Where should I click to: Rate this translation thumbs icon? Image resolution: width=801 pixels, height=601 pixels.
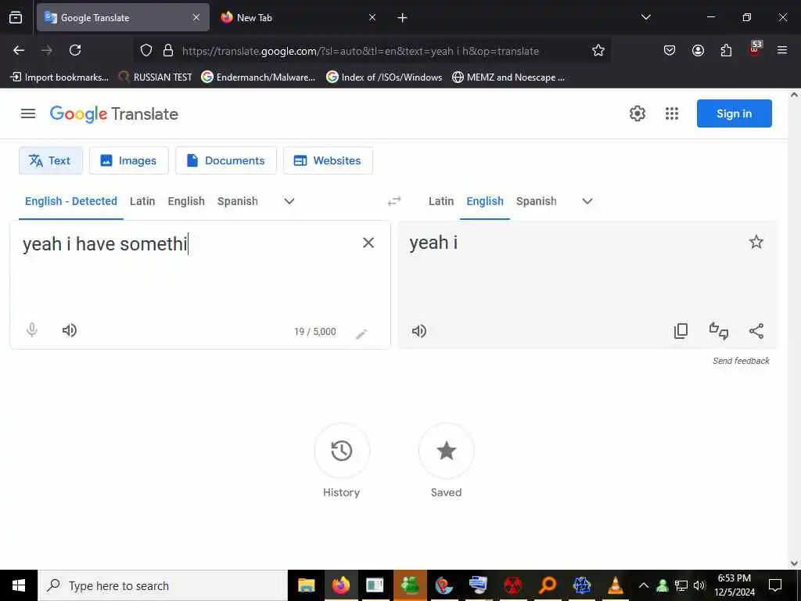(719, 331)
